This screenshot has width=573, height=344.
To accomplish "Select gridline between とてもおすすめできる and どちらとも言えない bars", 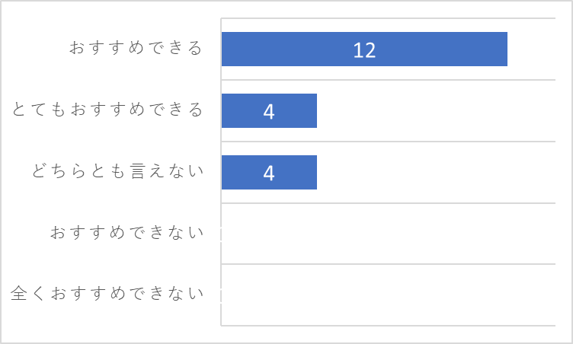I will (x=388, y=142).
